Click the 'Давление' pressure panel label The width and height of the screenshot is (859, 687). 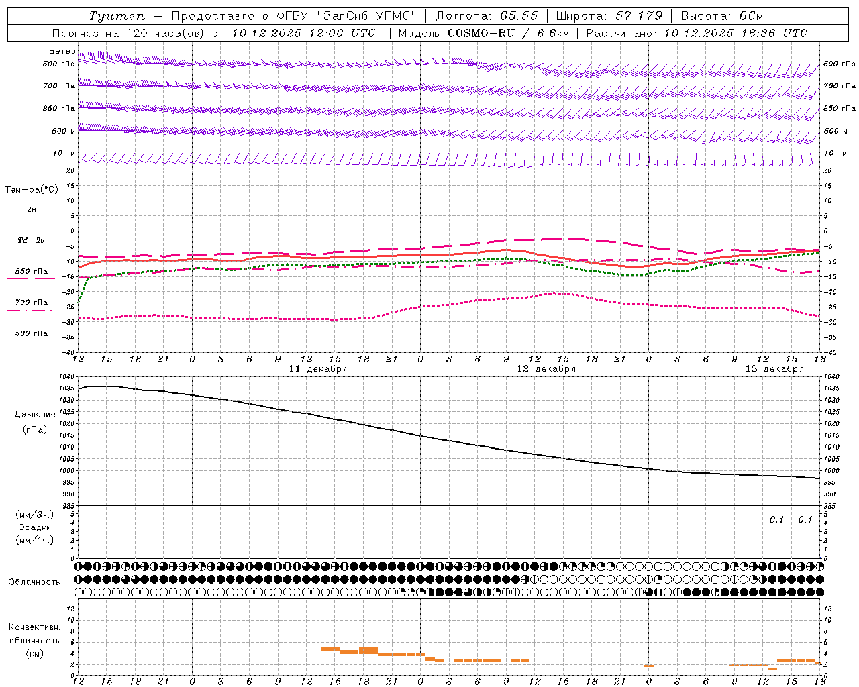tap(35, 415)
